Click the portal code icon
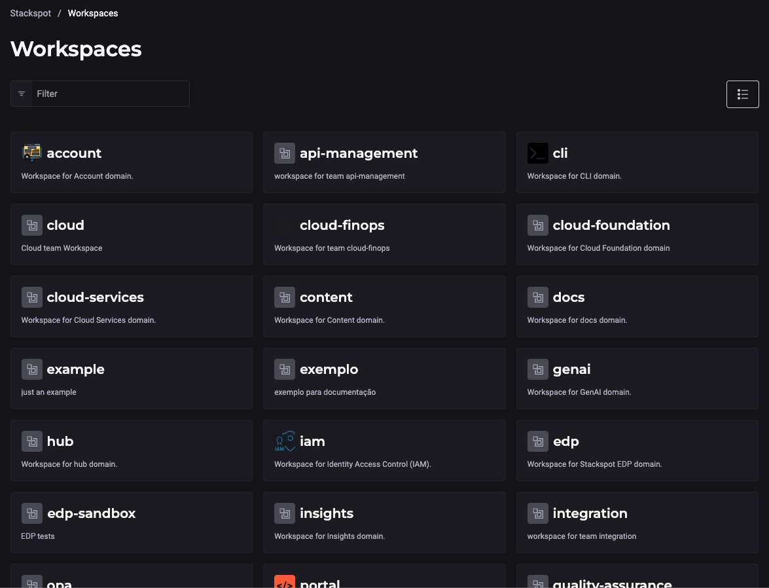 (285, 581)
